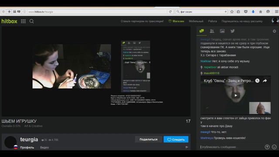Open the emoji smiley picker

click(x=274, y=147)
